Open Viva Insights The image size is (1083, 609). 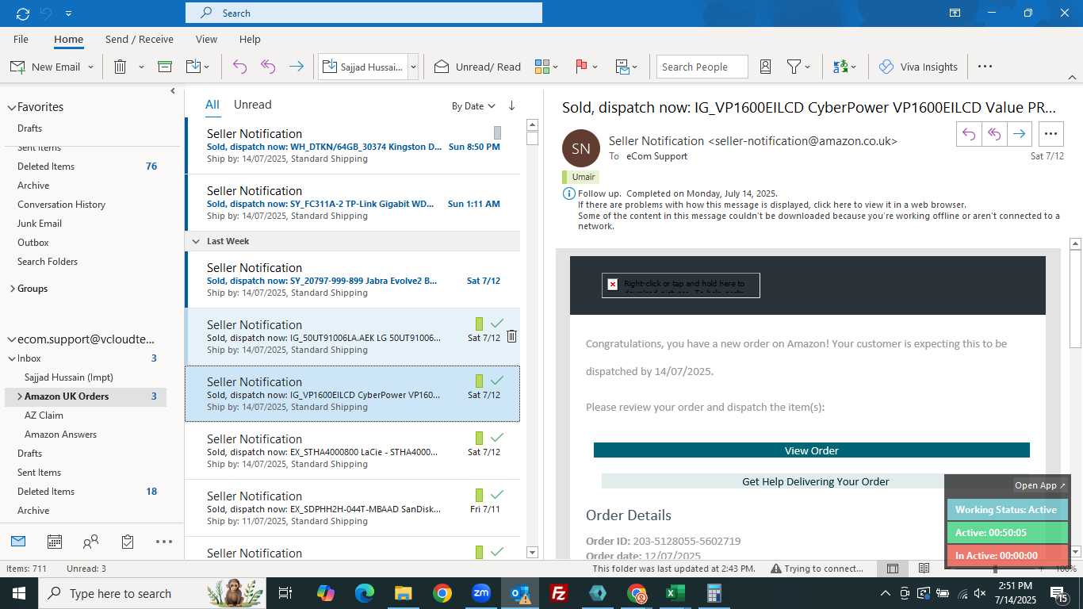point(918,67)
